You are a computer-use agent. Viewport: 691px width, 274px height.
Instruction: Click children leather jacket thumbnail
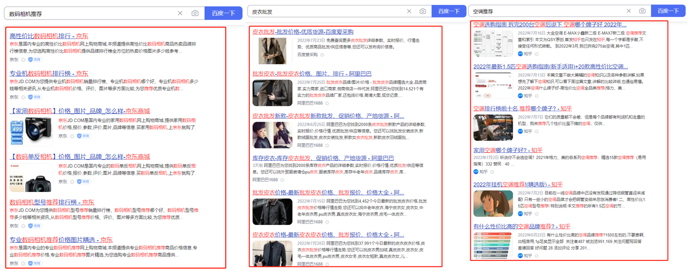(x=272, y=135)
